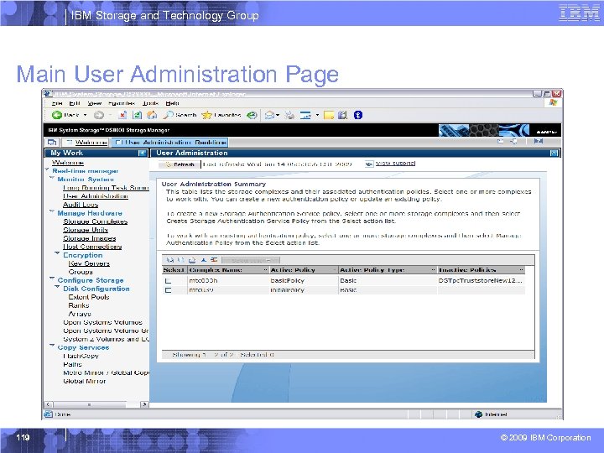This screenshot has height=453, width=604.
Task: Open the Audit Logs link
Action: (81, 205)
